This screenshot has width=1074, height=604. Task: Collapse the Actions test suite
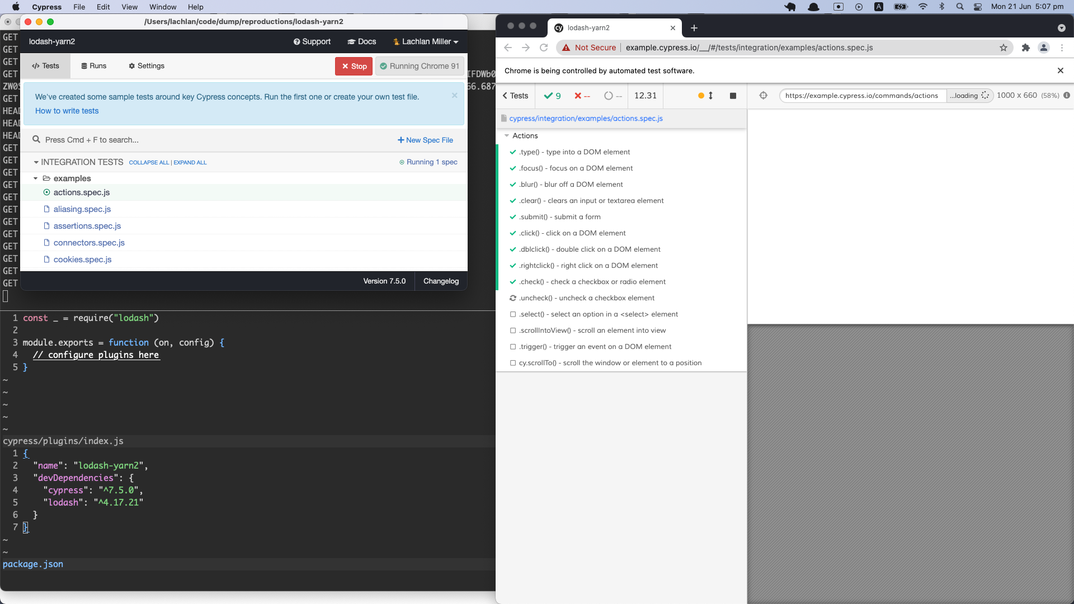pyautogui.click(x=507, y=136)
